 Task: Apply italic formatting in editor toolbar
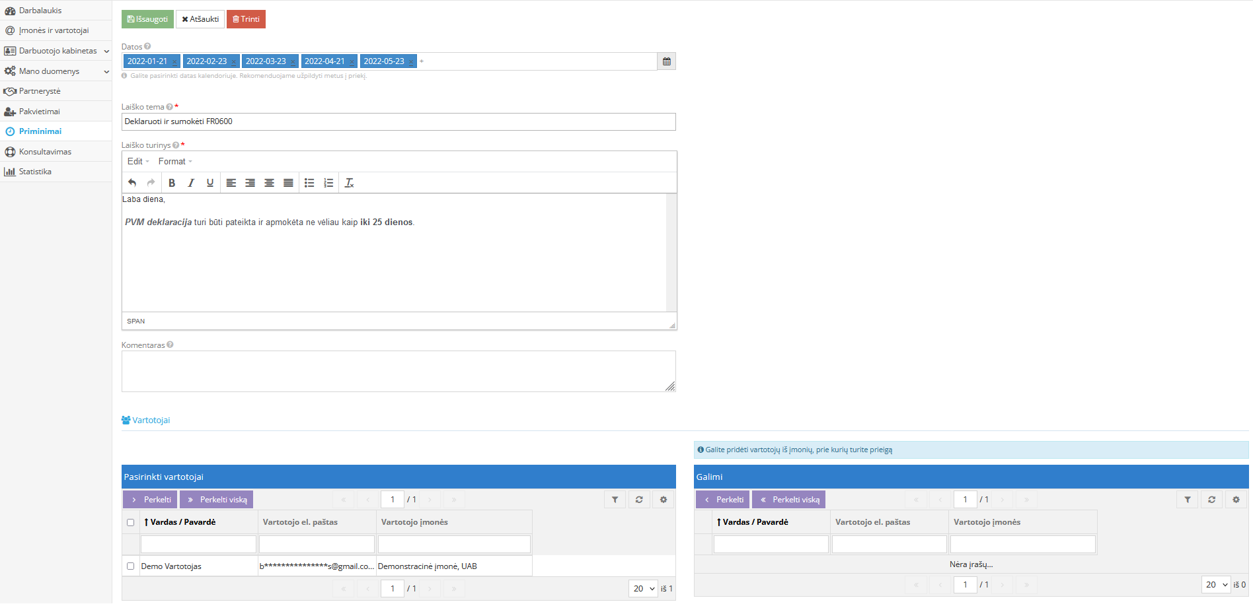click(x=191, y=183)
